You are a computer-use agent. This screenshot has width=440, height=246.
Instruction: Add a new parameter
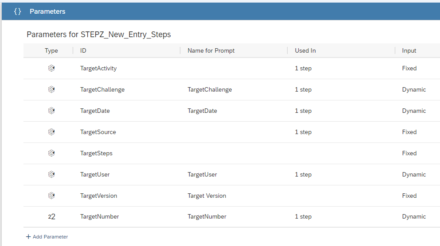47,237
